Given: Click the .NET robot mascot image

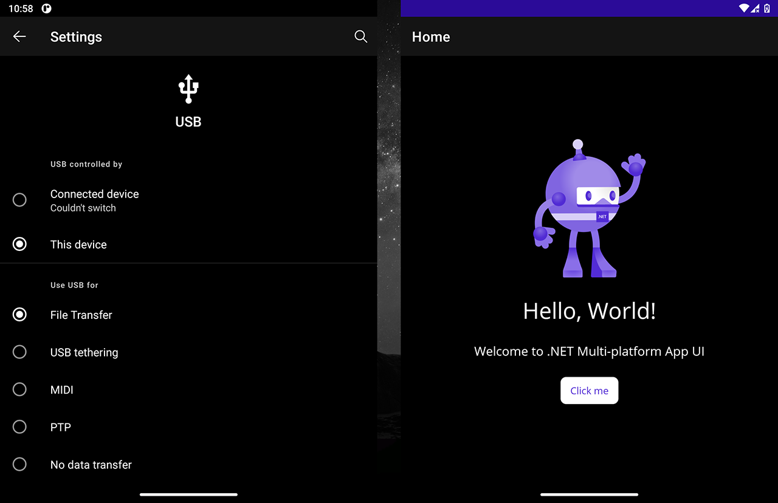Looking at the screenshot, I should 589,208.
